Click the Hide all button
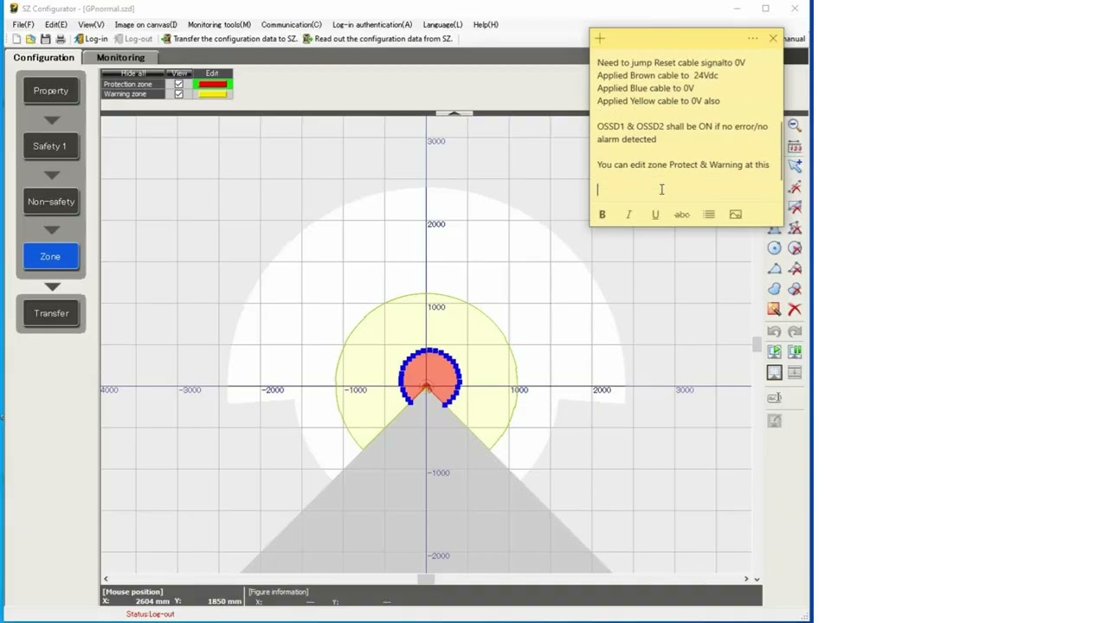 click(x=133, y=74)
